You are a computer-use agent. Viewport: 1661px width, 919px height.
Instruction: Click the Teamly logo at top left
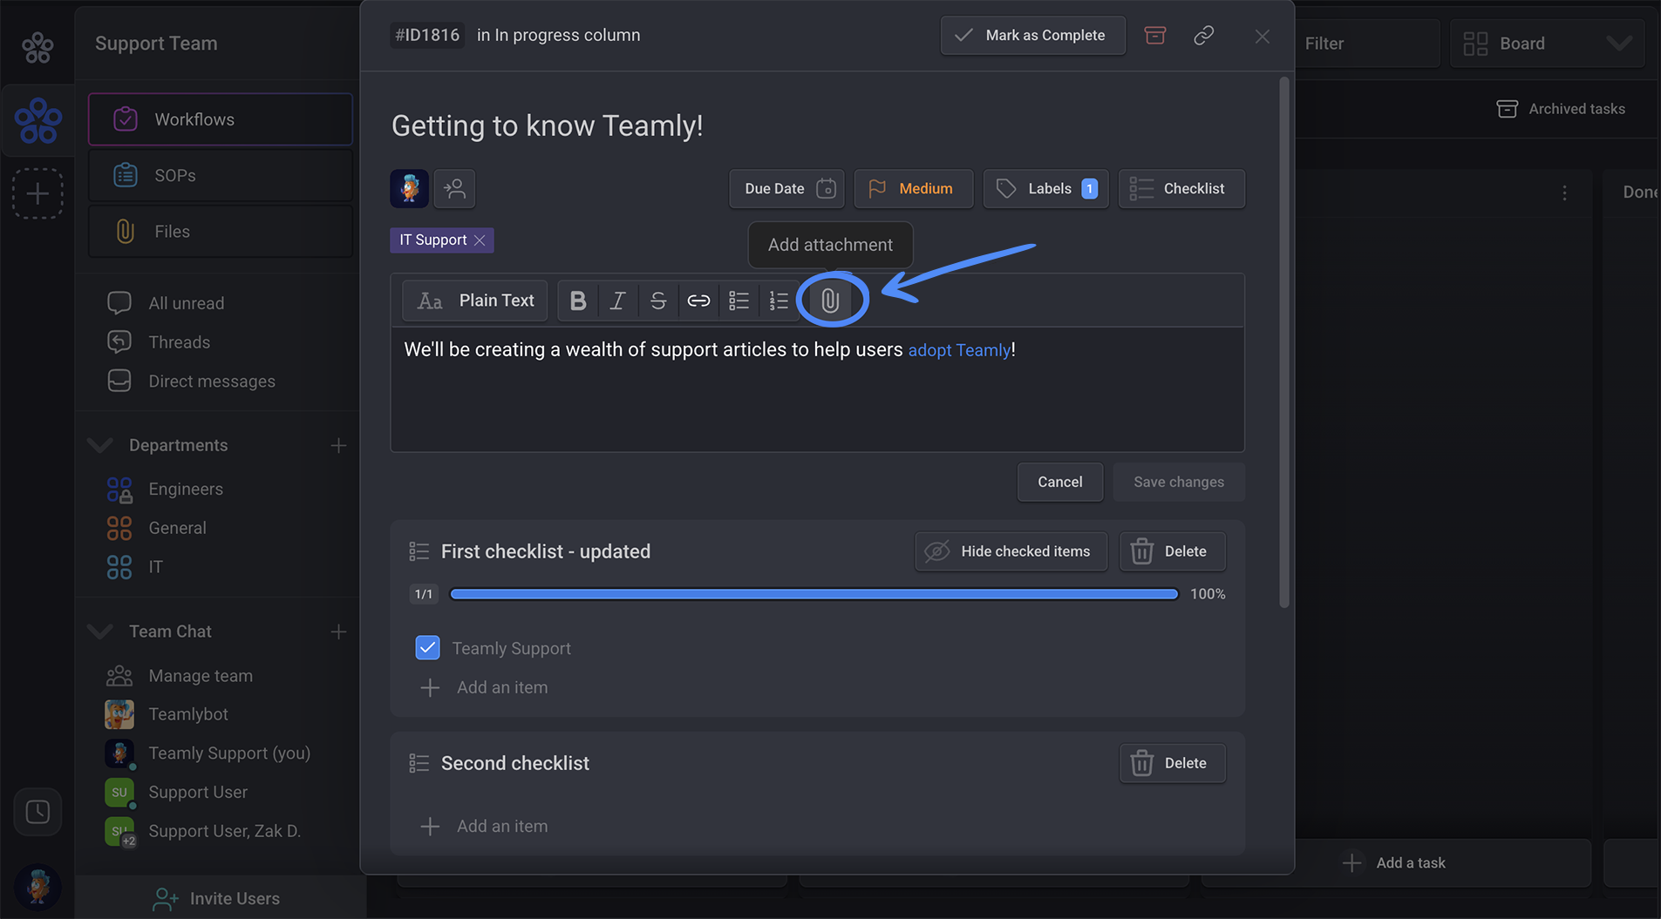37,47
